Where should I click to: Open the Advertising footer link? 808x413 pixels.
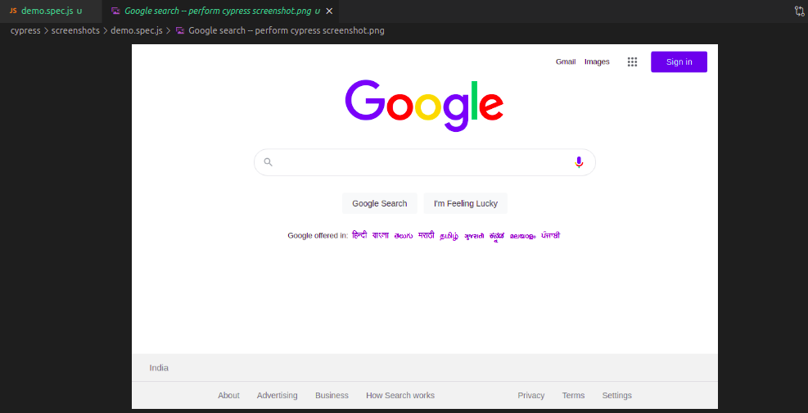278,396
